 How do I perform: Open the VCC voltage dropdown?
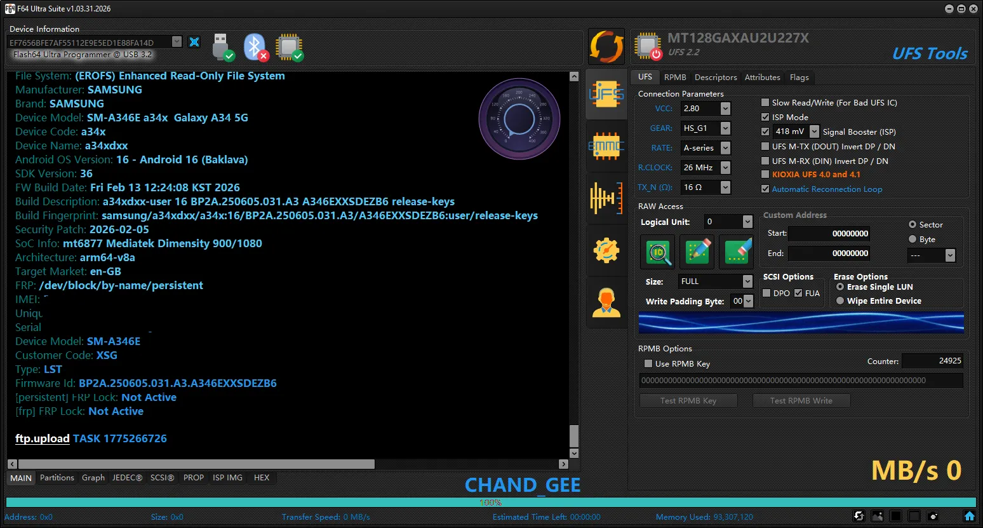(725, 109)
